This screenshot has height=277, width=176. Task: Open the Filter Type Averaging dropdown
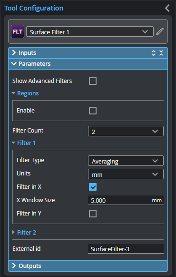coord(126,161)
